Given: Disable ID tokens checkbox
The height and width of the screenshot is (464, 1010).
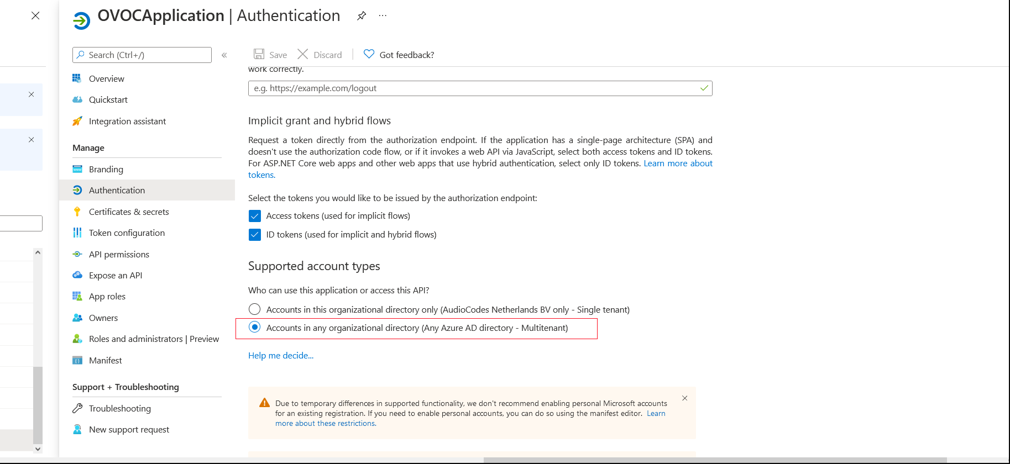Looking at the screenshot, I should point(254,234).
